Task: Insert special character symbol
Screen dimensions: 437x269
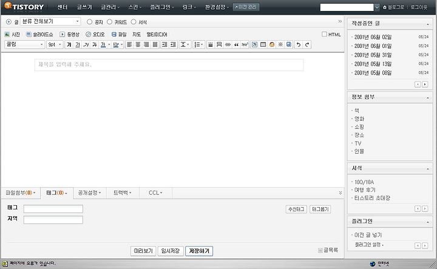Action: pyautogui.click(x=280, y=44)
